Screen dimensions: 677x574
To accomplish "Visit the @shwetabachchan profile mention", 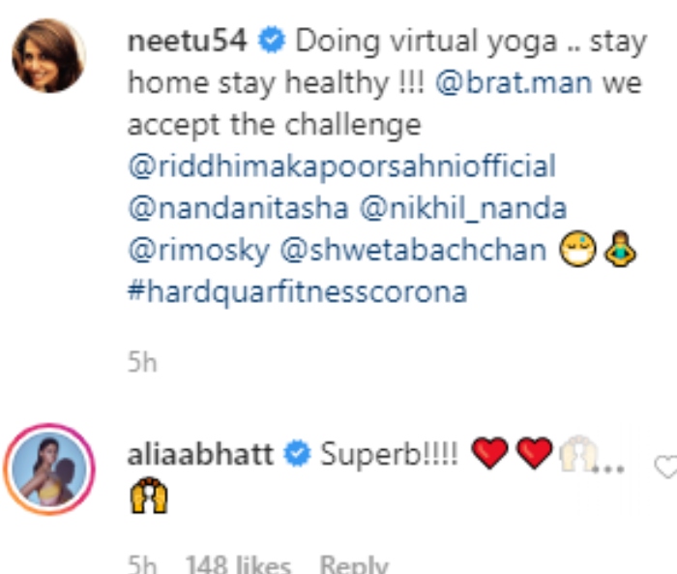I will 415,249.
